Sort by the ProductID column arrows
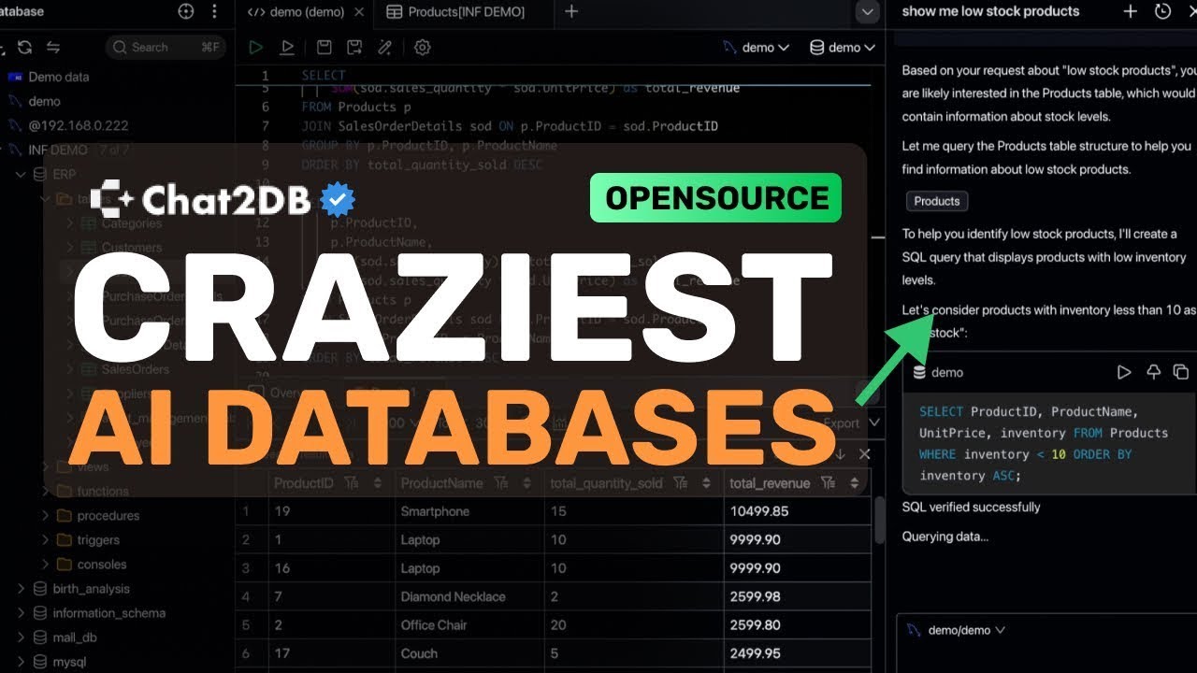 coord(378,483)
